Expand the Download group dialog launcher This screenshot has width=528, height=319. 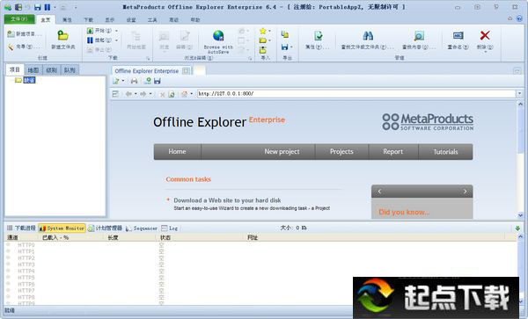click(148, 59)
